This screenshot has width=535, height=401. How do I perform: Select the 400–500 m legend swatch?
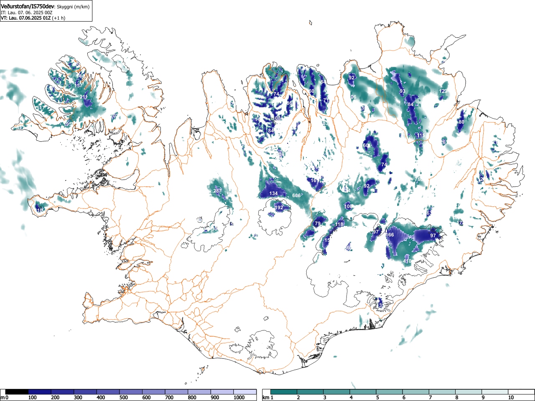click(x=108, y=392)
